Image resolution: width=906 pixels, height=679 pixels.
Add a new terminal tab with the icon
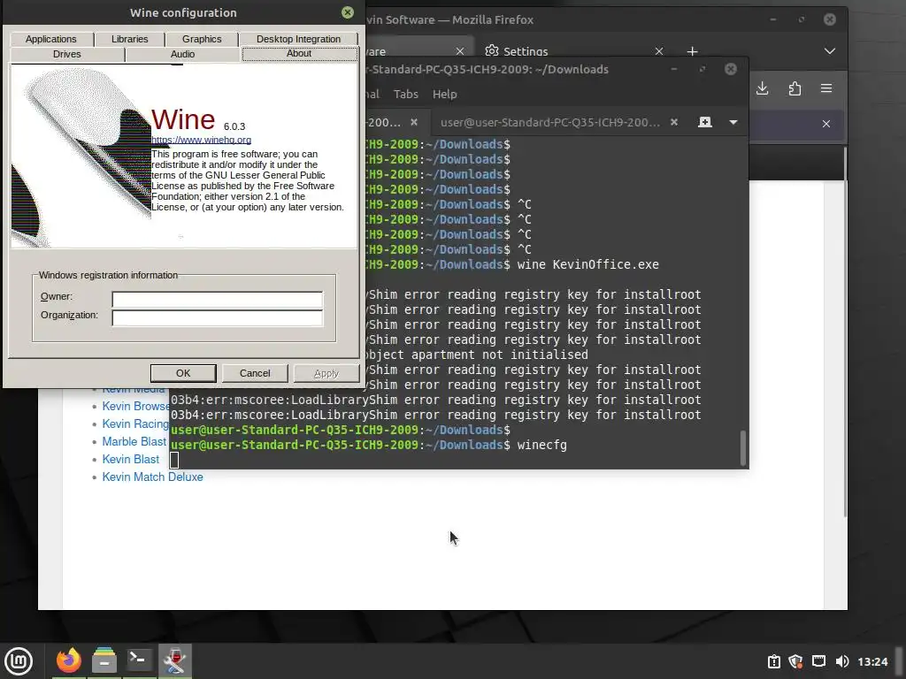[705, 122]
